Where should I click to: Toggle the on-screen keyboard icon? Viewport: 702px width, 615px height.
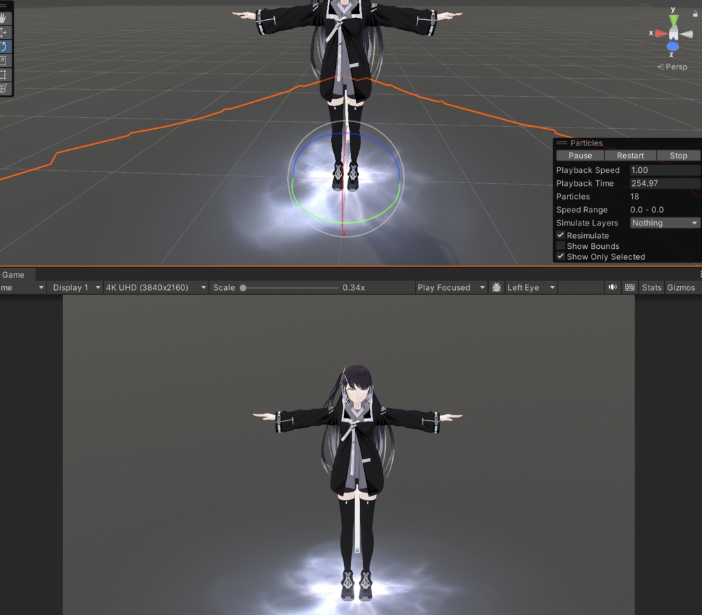click(x=629, y=287)
